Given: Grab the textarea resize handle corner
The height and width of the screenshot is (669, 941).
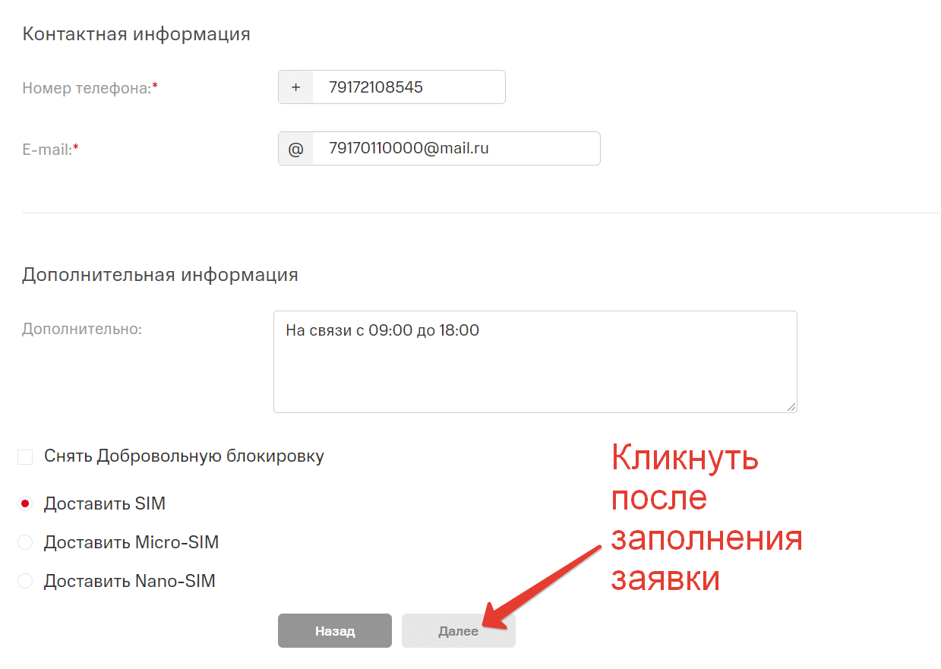Looking at the screenshot, I should (791, 406).
